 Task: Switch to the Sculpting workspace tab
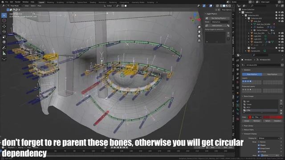pos(60,2)
